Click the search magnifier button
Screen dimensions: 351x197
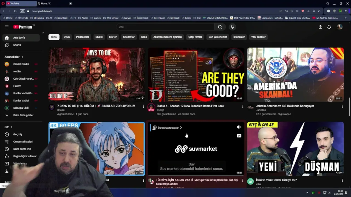(x=220, y=27)
